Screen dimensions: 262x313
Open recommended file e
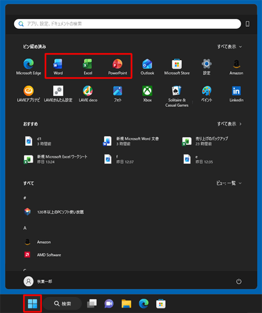198,159
